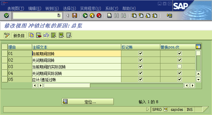
Task: Click the Last Page icon
Action: (155, 16)
